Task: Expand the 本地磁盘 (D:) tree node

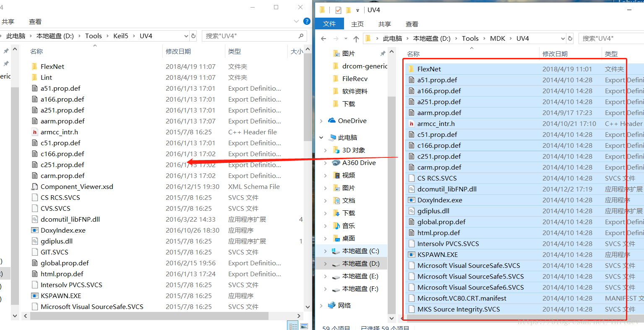Action: (x=326, y=264)
